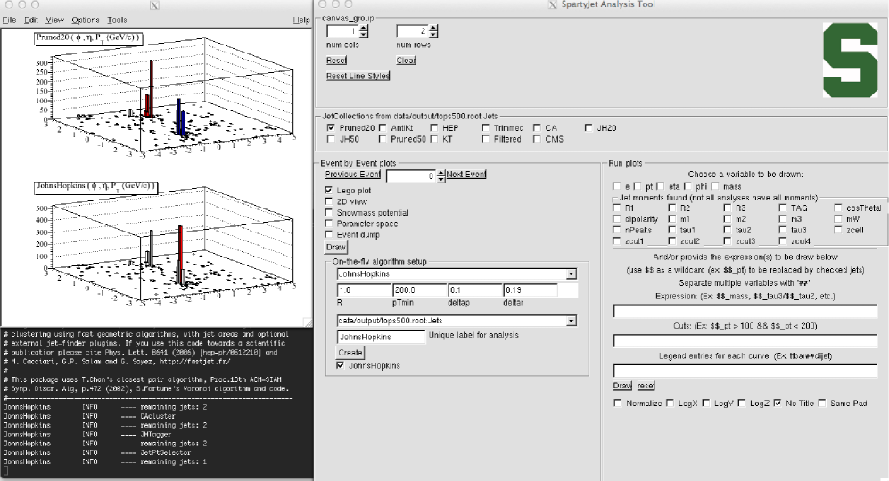Click the num cols up arrow
Viewport: 889px width, 481px height.
pos(363,29)
